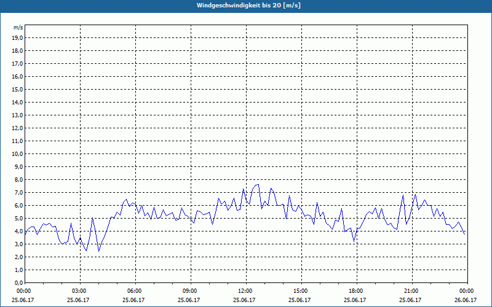The image size is (492, 307).
Task: Click the wind speed minimum near 04:00
Action: [99, 251]
